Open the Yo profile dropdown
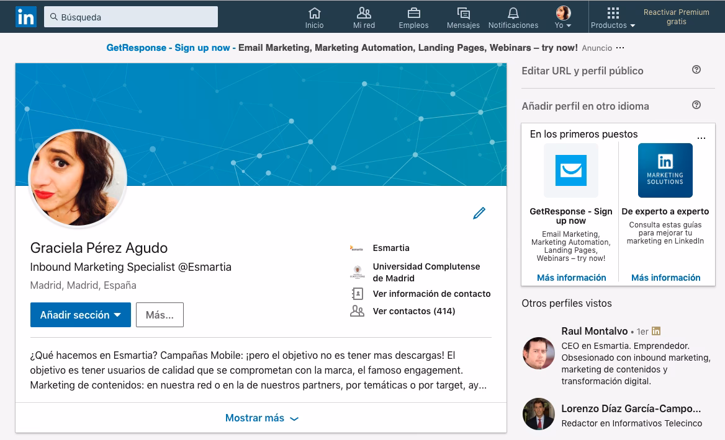The height and width of the screenshot is (440, 725). (562, 14)
